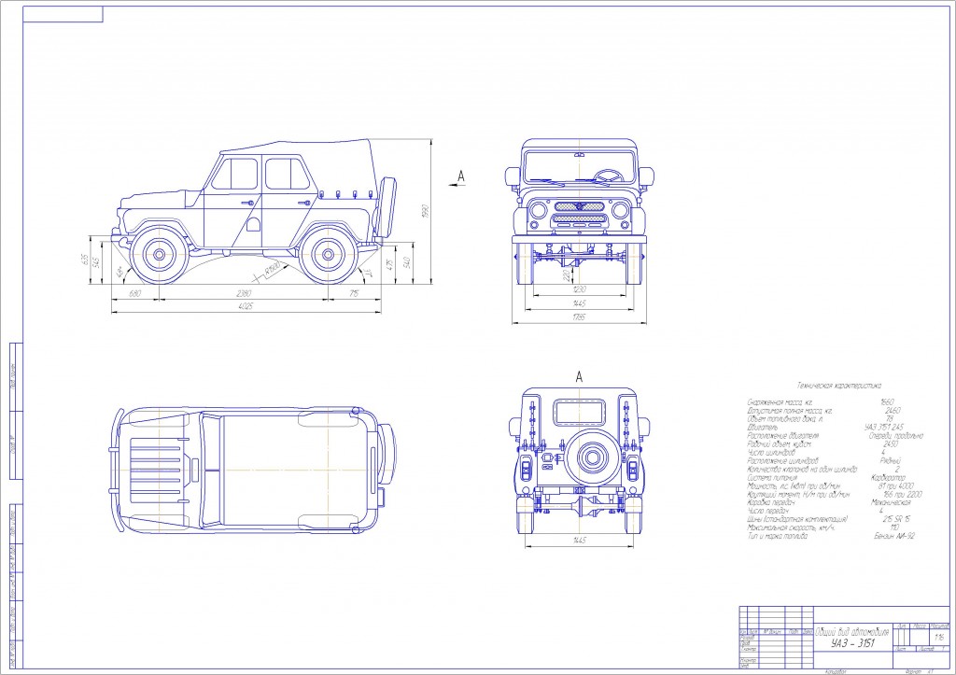
Task: Select the rear overhang dimension "715"
Action: [354, 293]
